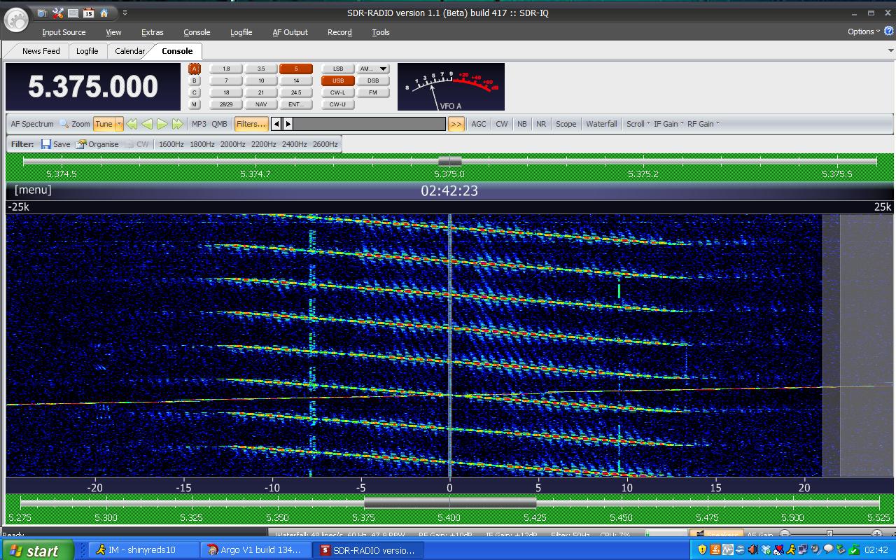Open the View menu
896x560 pixels.
pos(113,32)
